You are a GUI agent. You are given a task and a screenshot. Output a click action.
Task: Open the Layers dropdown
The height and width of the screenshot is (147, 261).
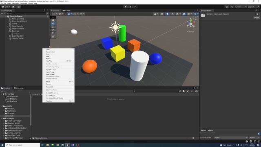point(241,7)
